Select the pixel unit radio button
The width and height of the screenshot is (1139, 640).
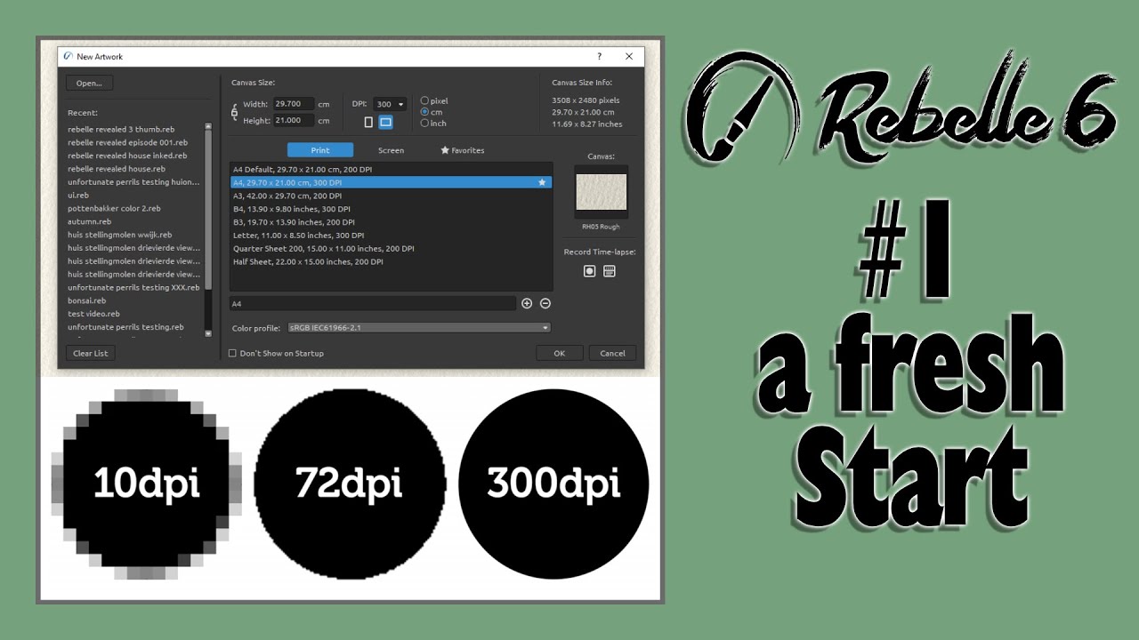click(x=424, y=101)
